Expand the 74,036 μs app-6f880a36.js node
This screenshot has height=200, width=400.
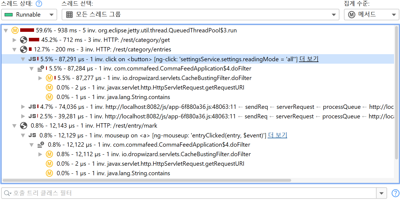tap(23, 107)
